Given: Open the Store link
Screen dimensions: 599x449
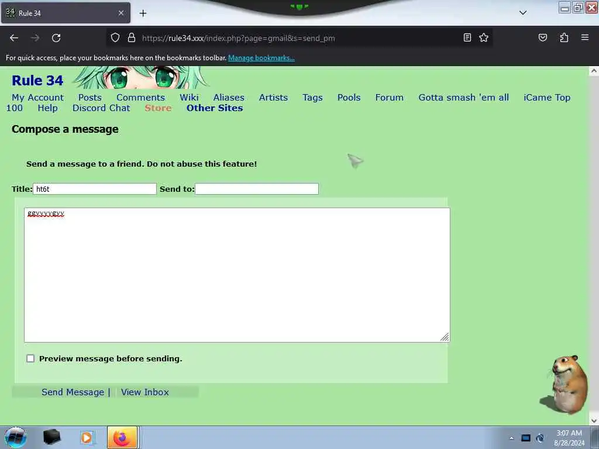Looking at the screenshot, I should click(x=158, y=108).
